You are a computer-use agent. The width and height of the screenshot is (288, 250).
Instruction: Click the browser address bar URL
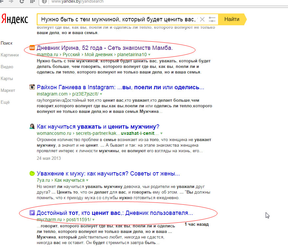click(x=77, y=2)
